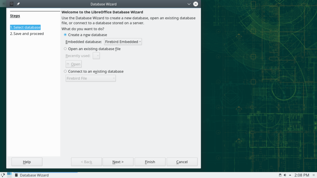The width and height of the screenshot is (317, 178).
Task: Minimize the Database Wizard window
Action: [x=189, y=4]
